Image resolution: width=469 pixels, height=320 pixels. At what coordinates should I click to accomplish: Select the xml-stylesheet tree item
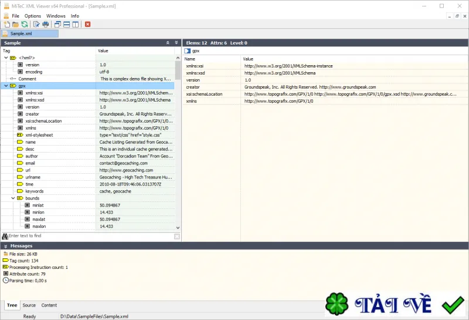(x=39, y=135)
